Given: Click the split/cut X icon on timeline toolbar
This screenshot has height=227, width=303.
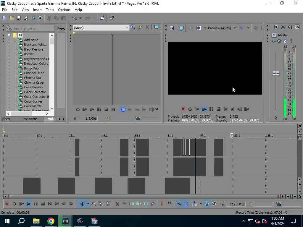Looking at the screenshot, I should click(117, 204).
